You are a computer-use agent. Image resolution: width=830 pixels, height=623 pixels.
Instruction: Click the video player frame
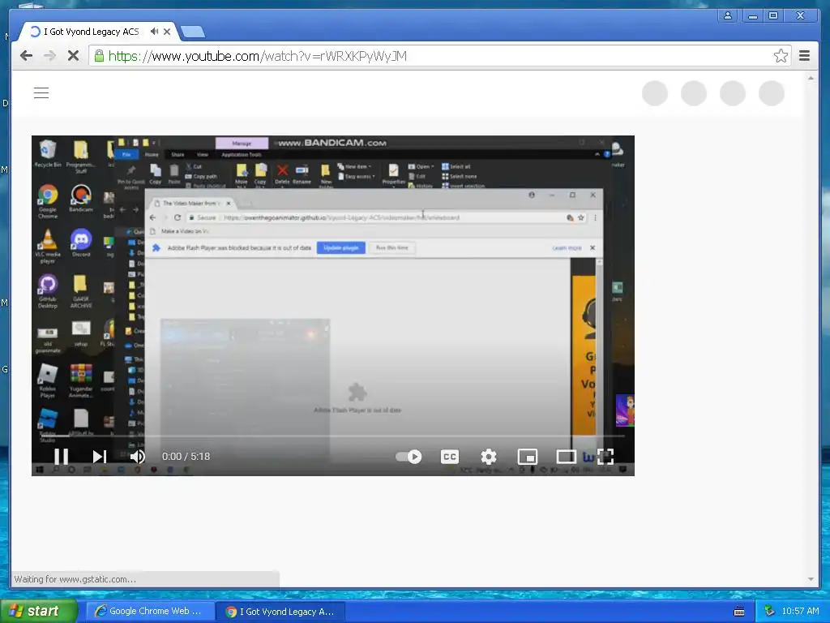(333, 306)
